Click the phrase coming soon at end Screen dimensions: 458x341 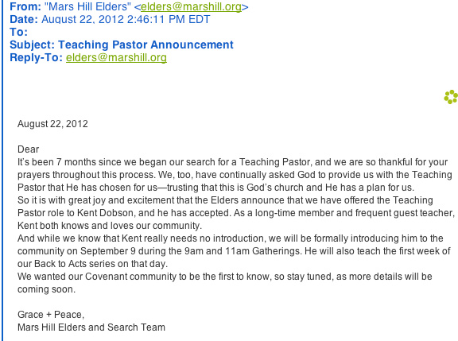click(46, 289)
